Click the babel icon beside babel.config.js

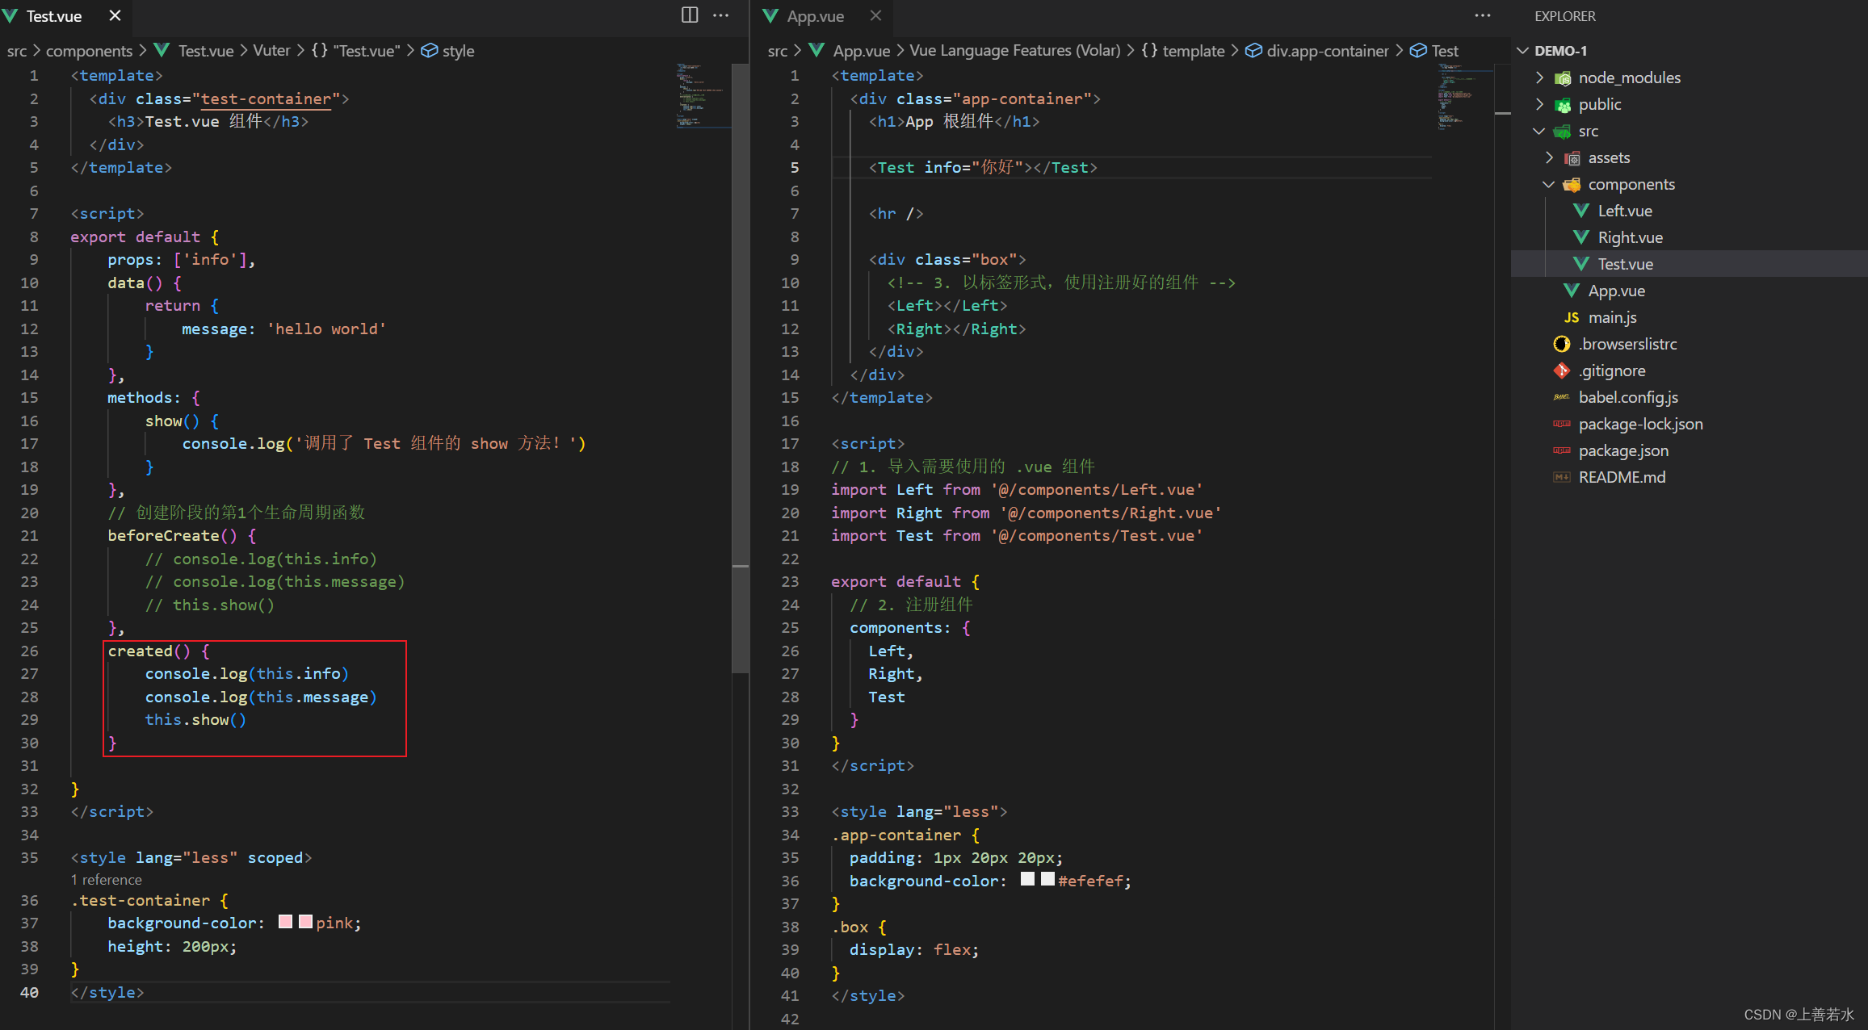[x=1562, y=397]
